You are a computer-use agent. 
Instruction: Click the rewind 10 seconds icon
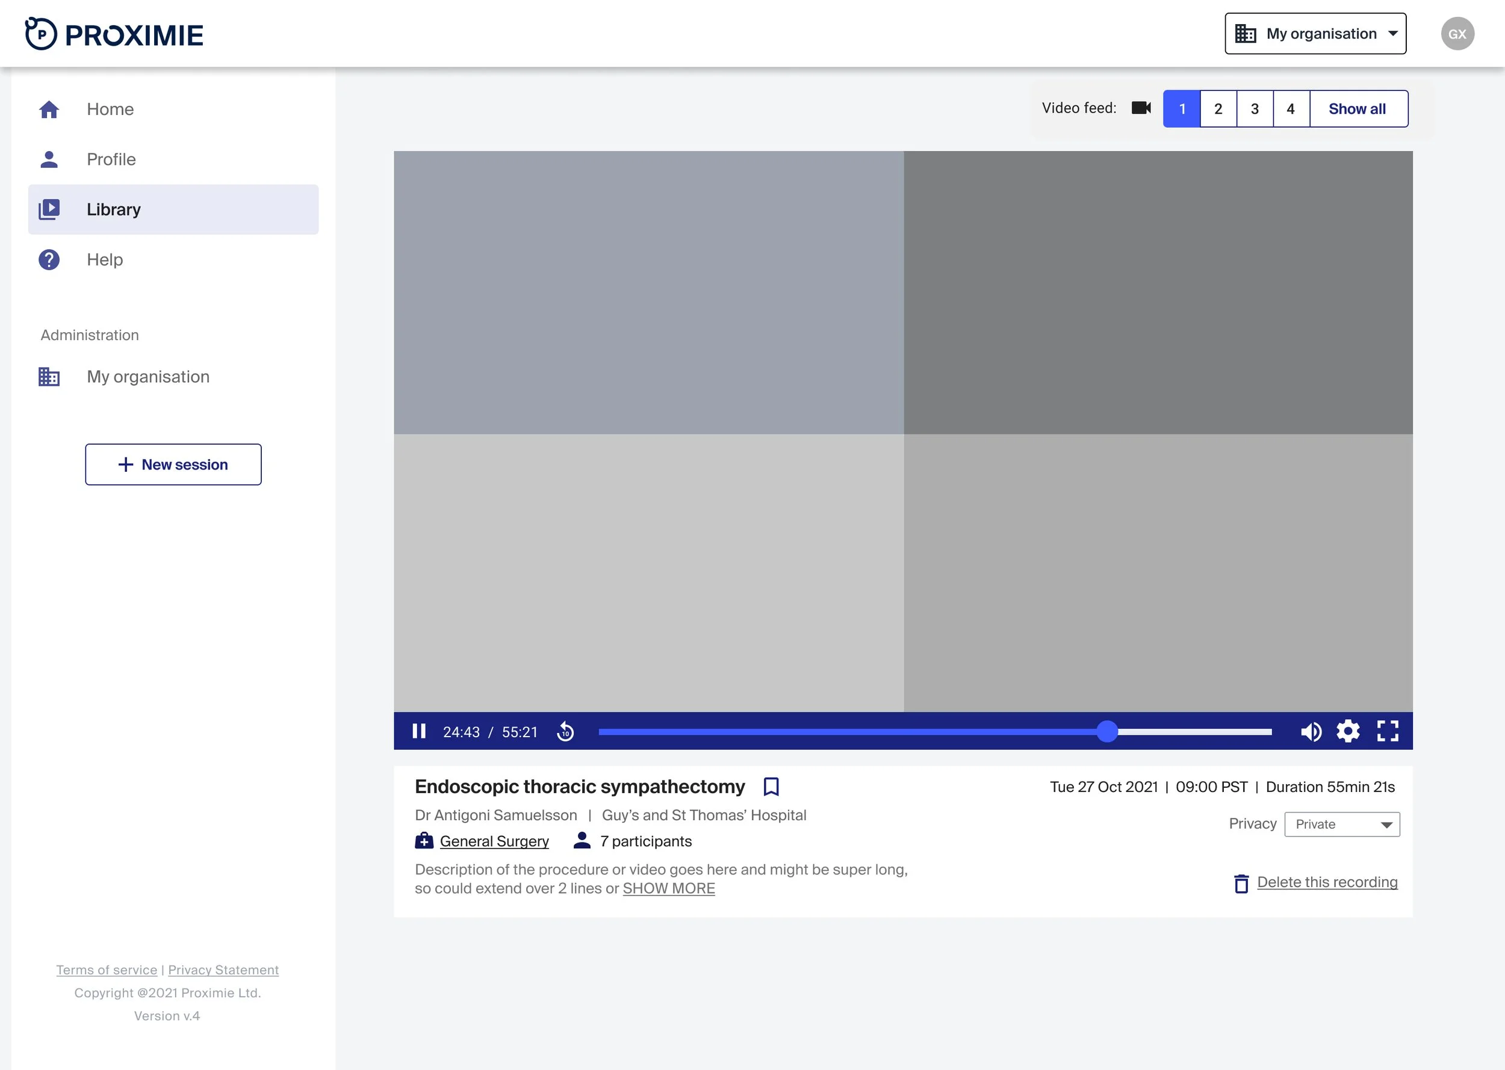[x=565, y=731]
